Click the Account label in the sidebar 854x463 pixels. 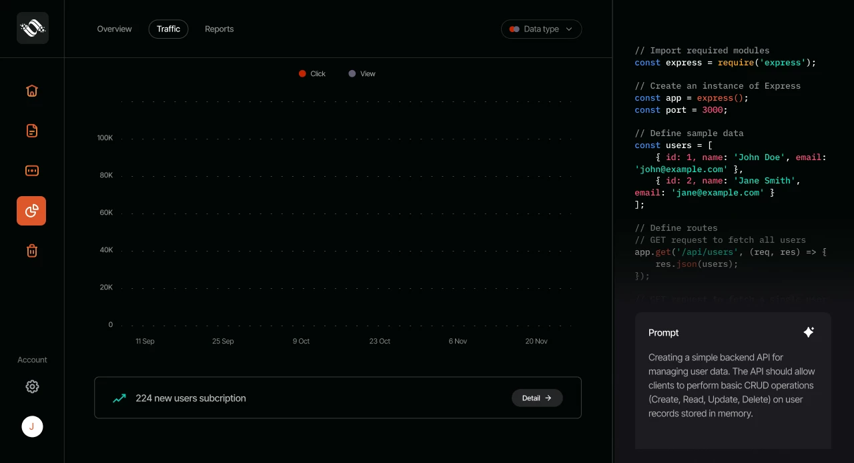coord(32,360)
